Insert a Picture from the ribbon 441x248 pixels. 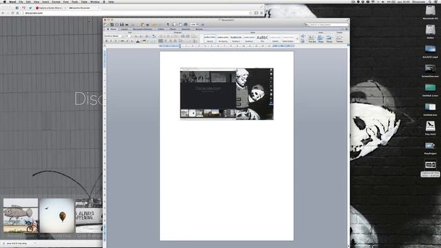329,39
